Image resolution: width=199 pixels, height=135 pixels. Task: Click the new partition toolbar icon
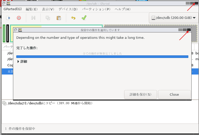click(x=8, y=18)
